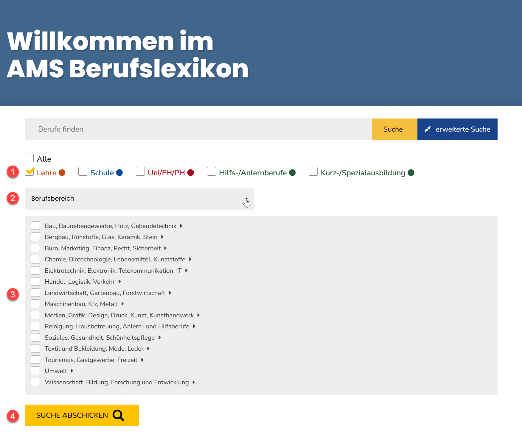Click the collapse arrows icon on erweiterte Suche
Screen dimensions: 522x443
428,129
